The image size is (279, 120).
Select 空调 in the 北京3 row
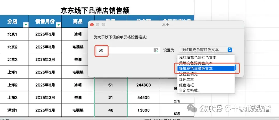(x=78, y=60)
